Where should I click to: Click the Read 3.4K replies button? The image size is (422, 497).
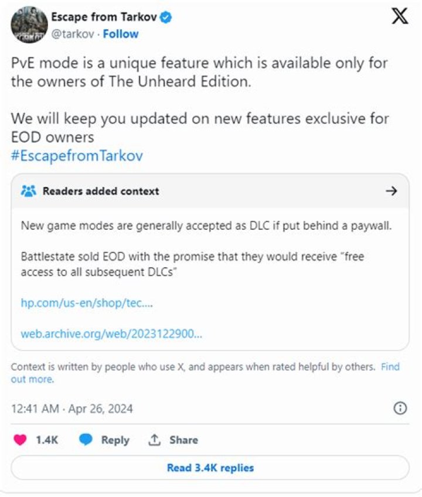[211, 468]
